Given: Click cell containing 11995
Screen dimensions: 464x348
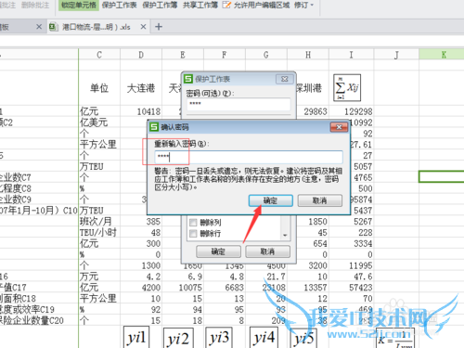Looking at the screenshot, I should [352, 265].
